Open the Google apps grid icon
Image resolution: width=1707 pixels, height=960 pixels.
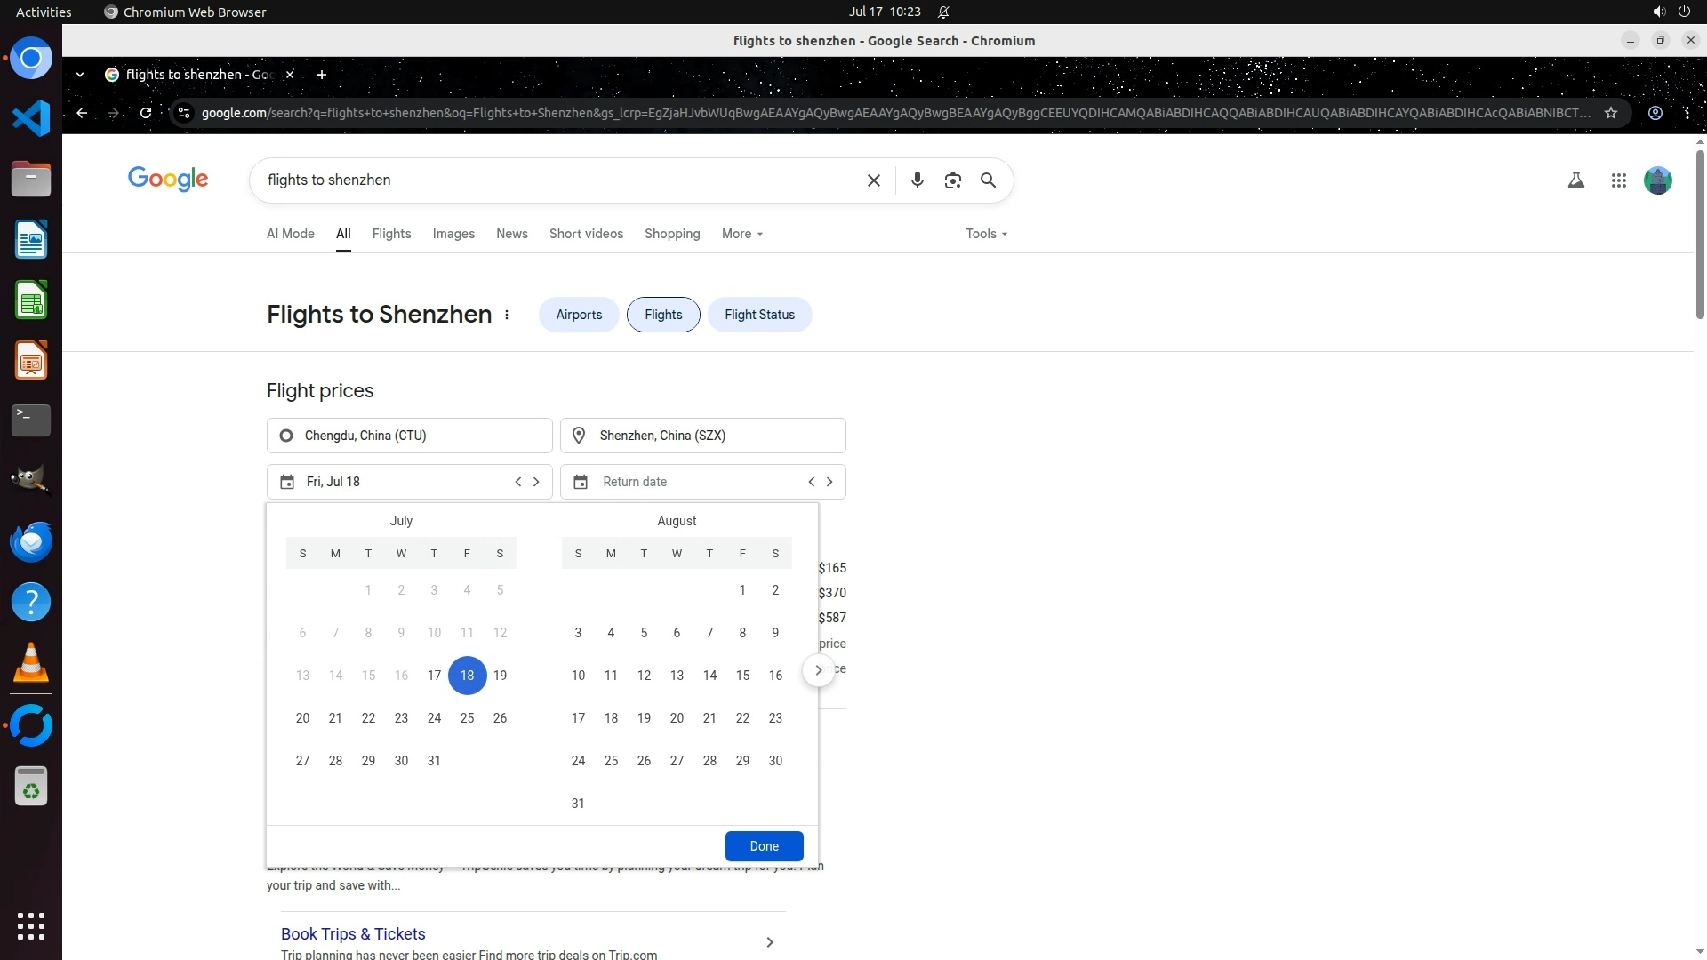click(x=1618, y=180)
